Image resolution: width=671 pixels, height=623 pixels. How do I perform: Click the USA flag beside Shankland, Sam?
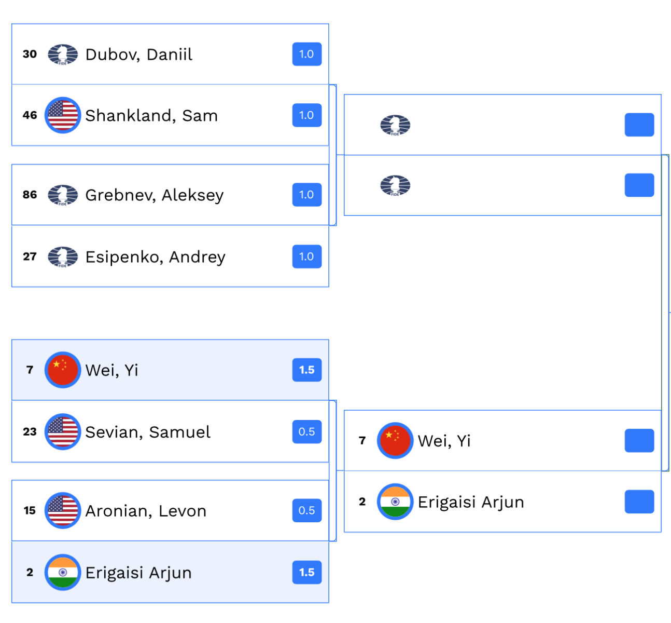[x=63, y=115]
